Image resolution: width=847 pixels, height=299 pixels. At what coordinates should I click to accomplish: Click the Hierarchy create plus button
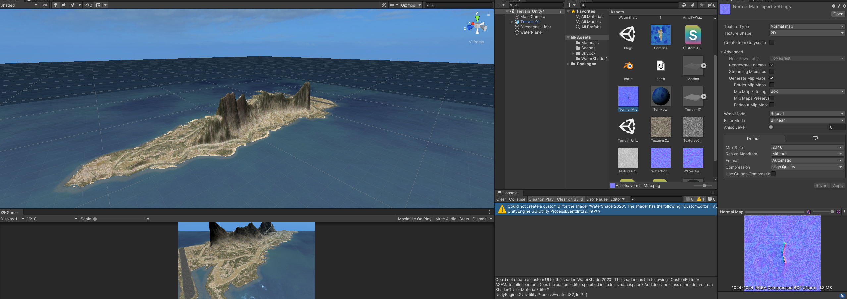point(499,5)
